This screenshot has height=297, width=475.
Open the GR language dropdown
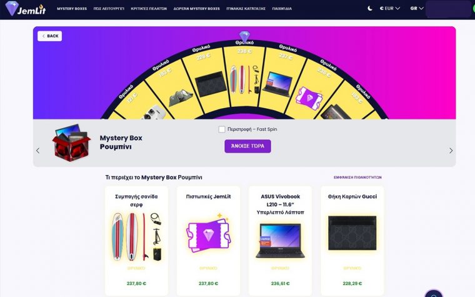pos(417,9)
